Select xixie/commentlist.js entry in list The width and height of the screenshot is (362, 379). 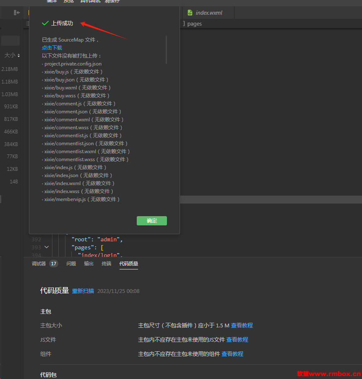(82, 136)
